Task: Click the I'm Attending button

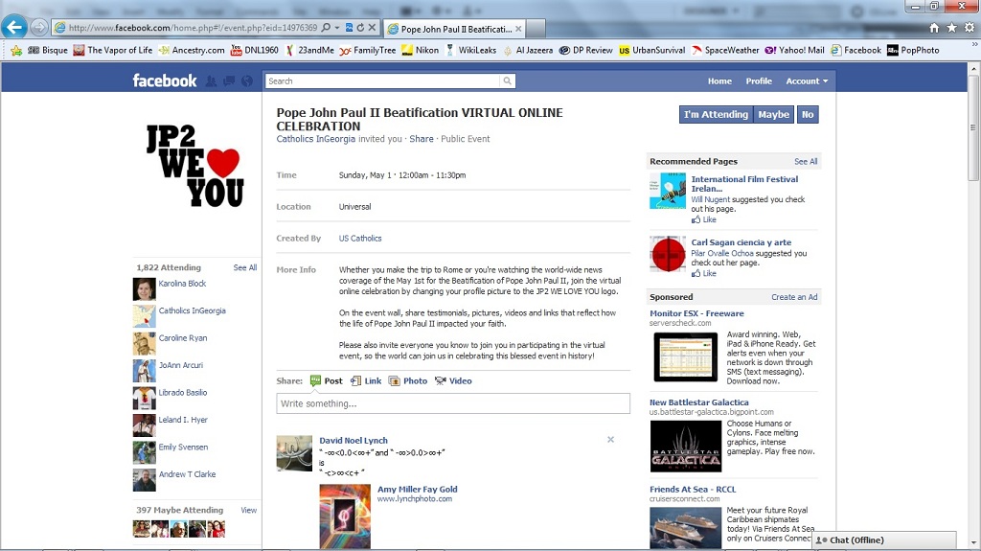Action: point(716,115)
